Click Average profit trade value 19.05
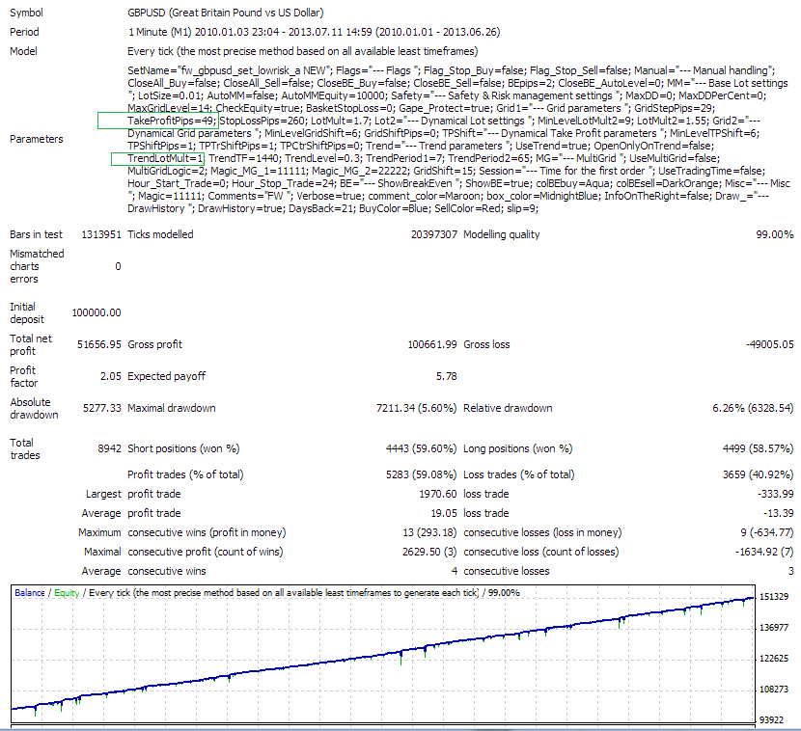The height and width of the screenshot is (731, 801). coord(443,513)
